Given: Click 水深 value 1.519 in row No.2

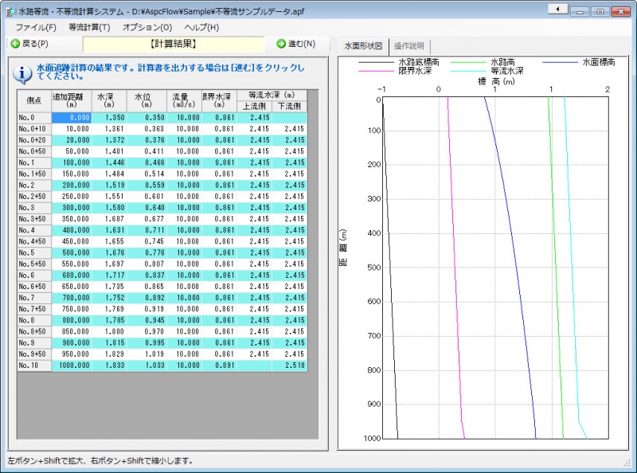Looking at the screenshot, I should pyautogui.click(x=109, y=186).
